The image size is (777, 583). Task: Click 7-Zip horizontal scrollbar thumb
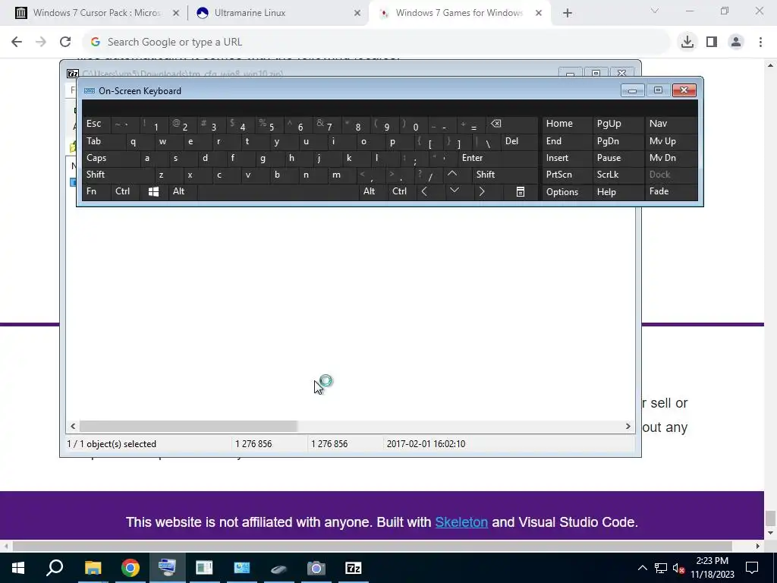point(188,427)
